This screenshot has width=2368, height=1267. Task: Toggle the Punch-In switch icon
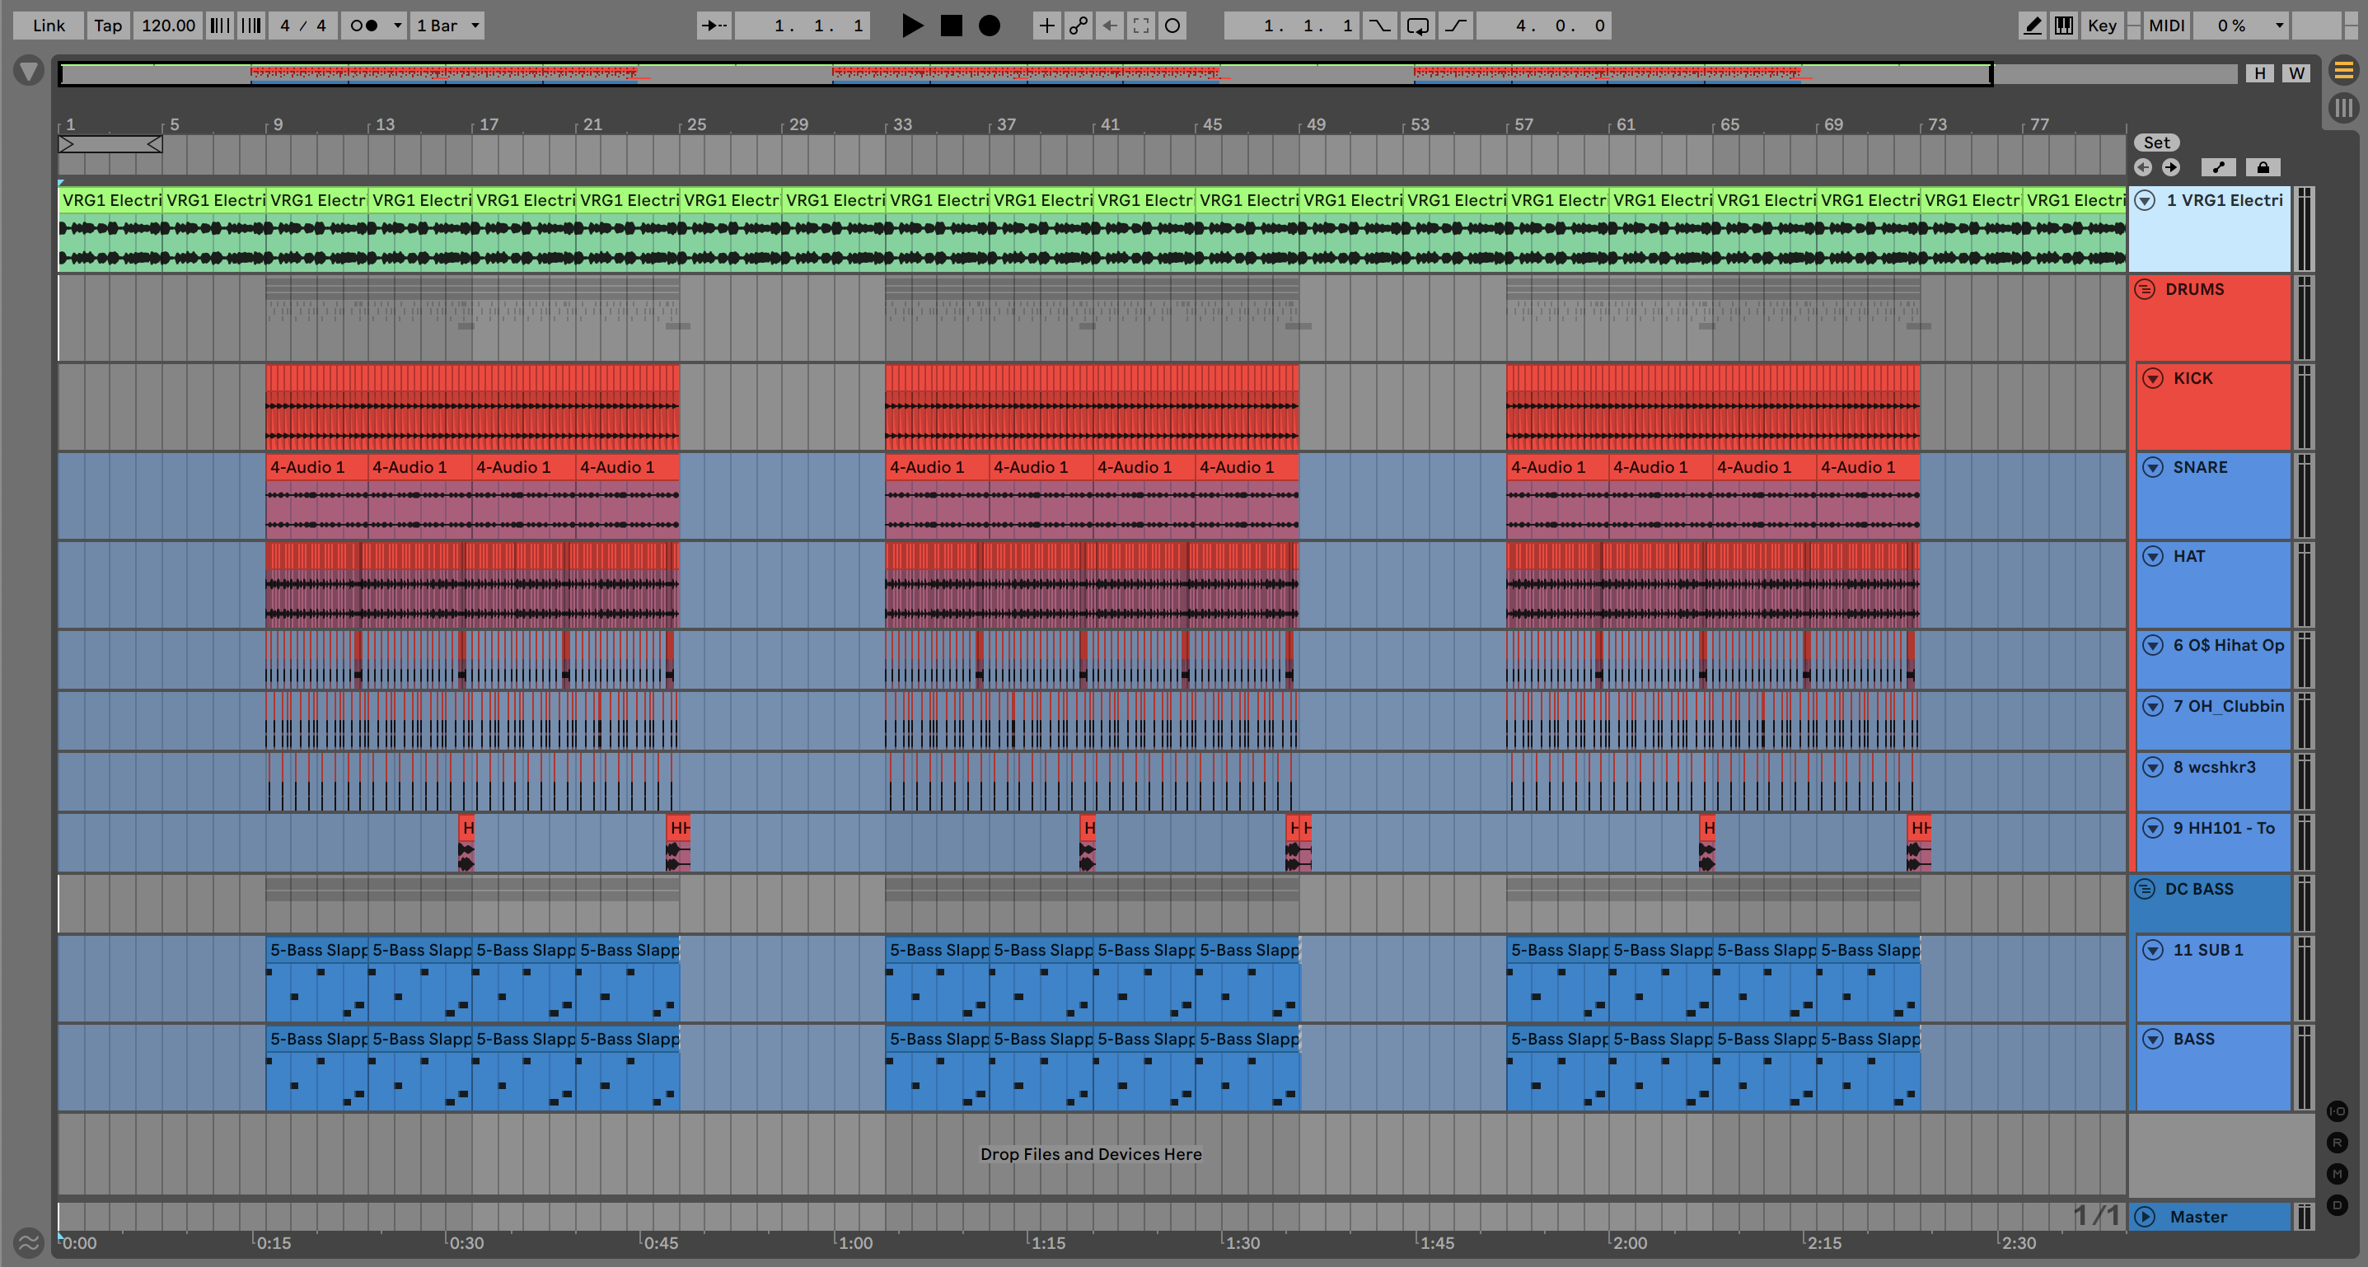pyautogui.click(x=1380, y=26)
